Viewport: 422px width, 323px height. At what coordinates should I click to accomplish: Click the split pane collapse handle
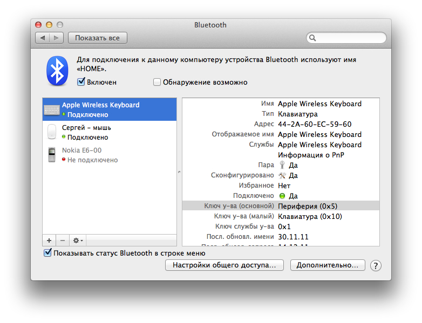[x=179, y=172]
